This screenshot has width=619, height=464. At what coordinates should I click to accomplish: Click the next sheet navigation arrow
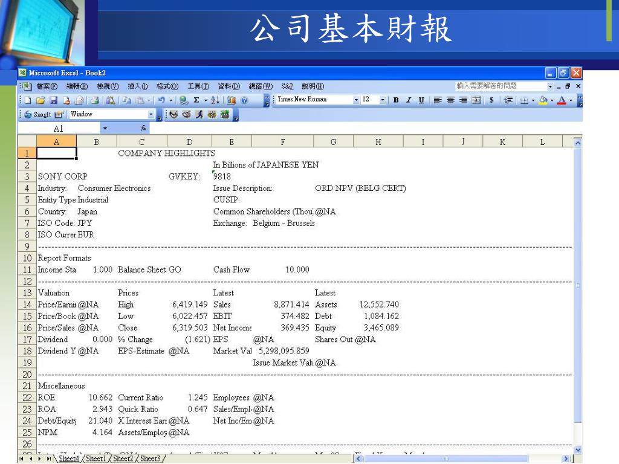click(40, 459)
